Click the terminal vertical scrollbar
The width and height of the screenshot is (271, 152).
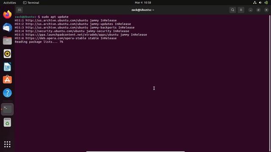[x=270, y=84]
